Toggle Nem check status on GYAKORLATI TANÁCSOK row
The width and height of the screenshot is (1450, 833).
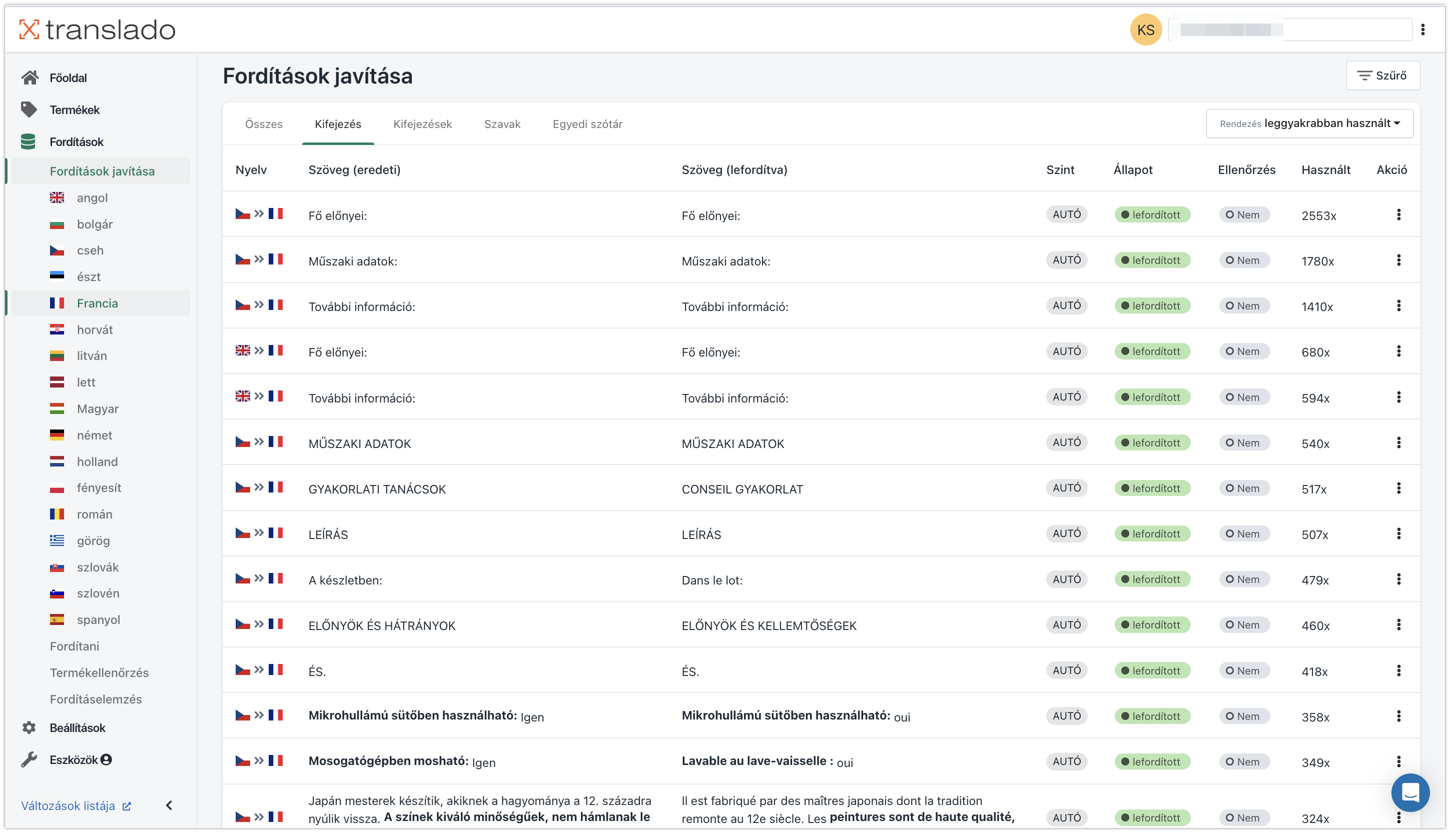pos(1243,488)
